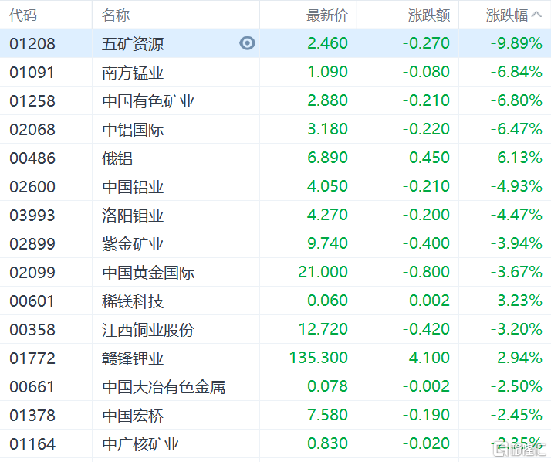Click the 名称 column header

click(116, 15)
